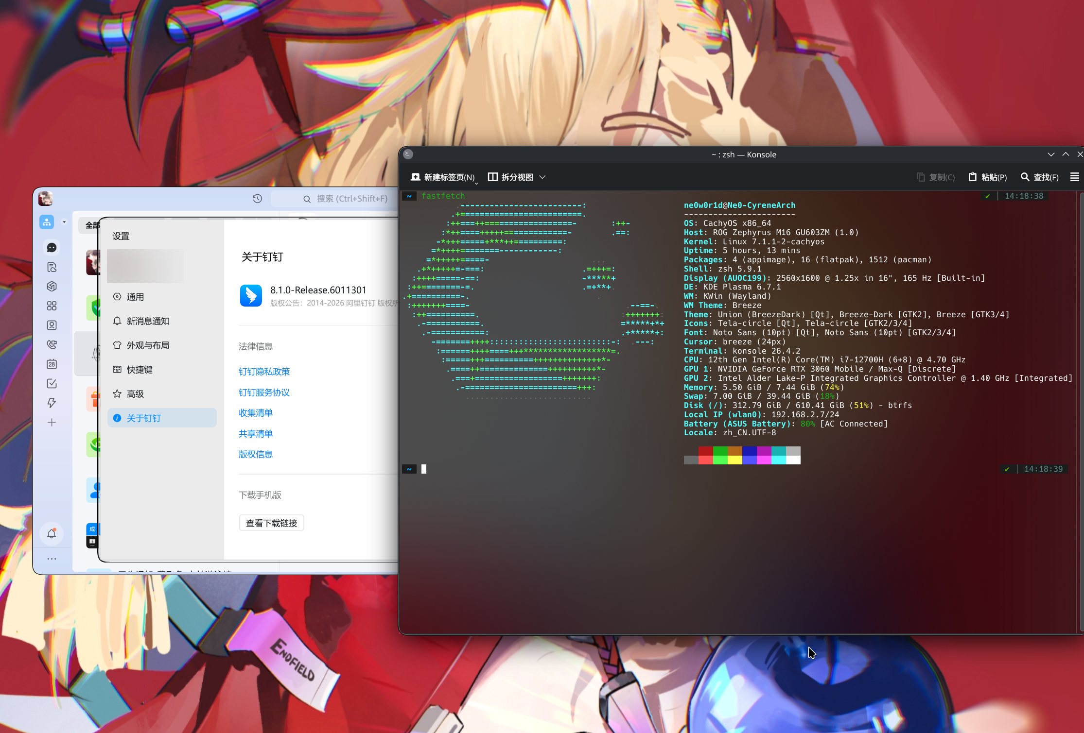The height and width of the screenshot is (733, 1084).
Task: Open the lightning bolt icon in DingTalk sidebar
Action: coord(52,403)
